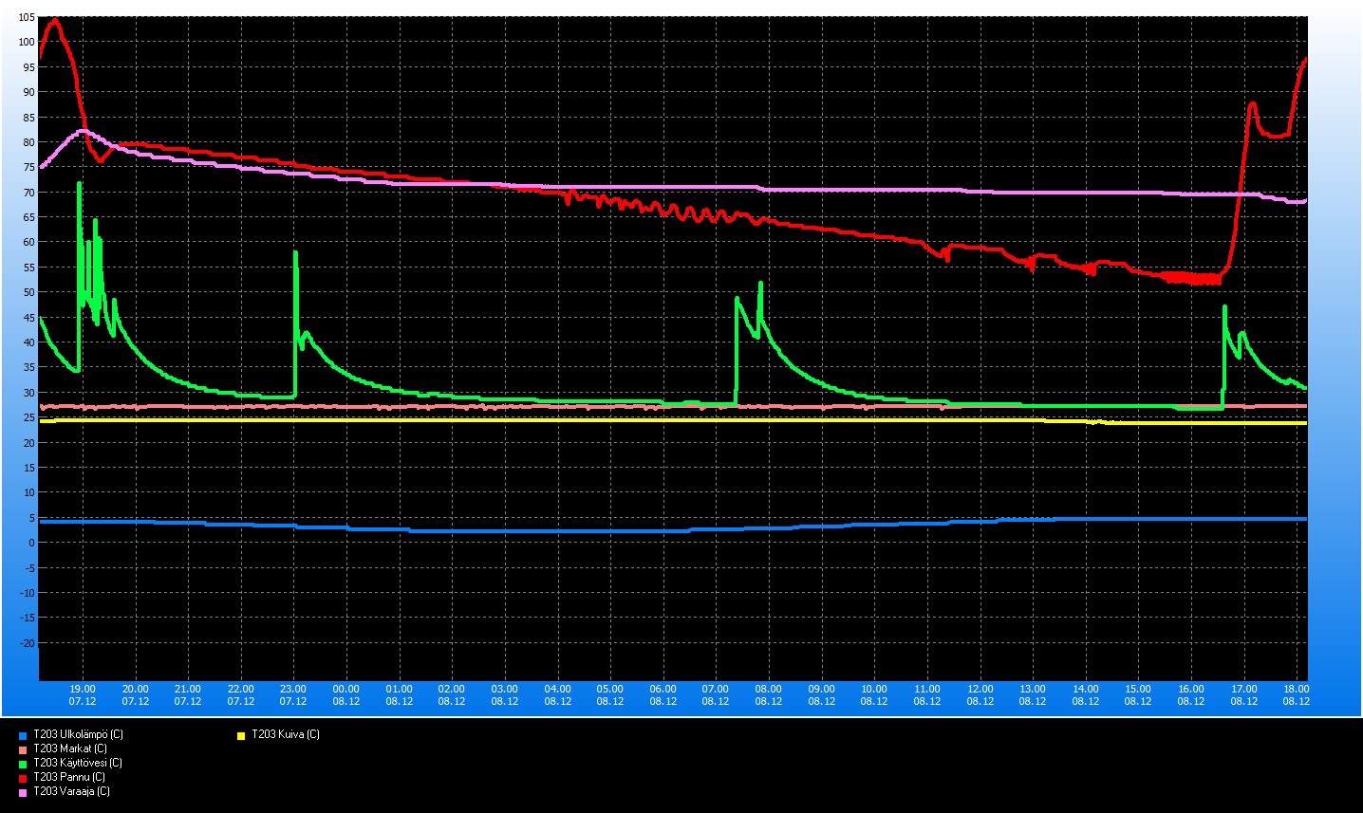Click the red Pannu legend color square
Viewport: 1363px width, 813px height.
point(23,778)
